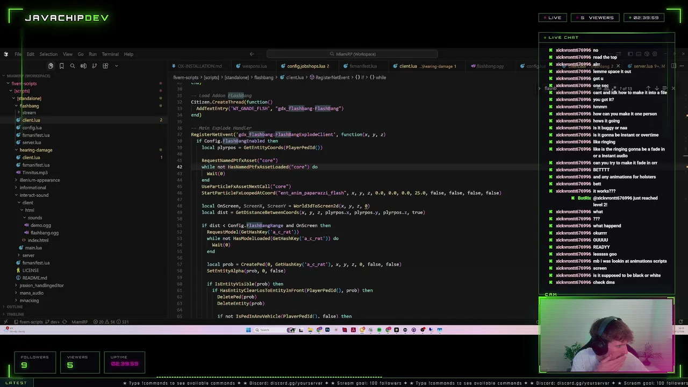
Task: Open the Extensions view icon
Action: [105, 66]
